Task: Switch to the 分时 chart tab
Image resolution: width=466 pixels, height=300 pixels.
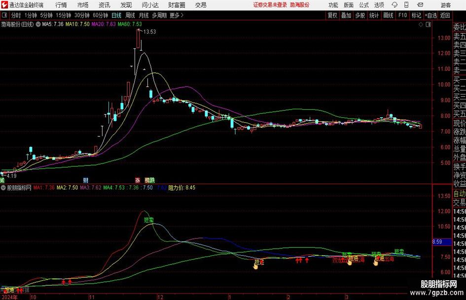Action: pos(16,15)
